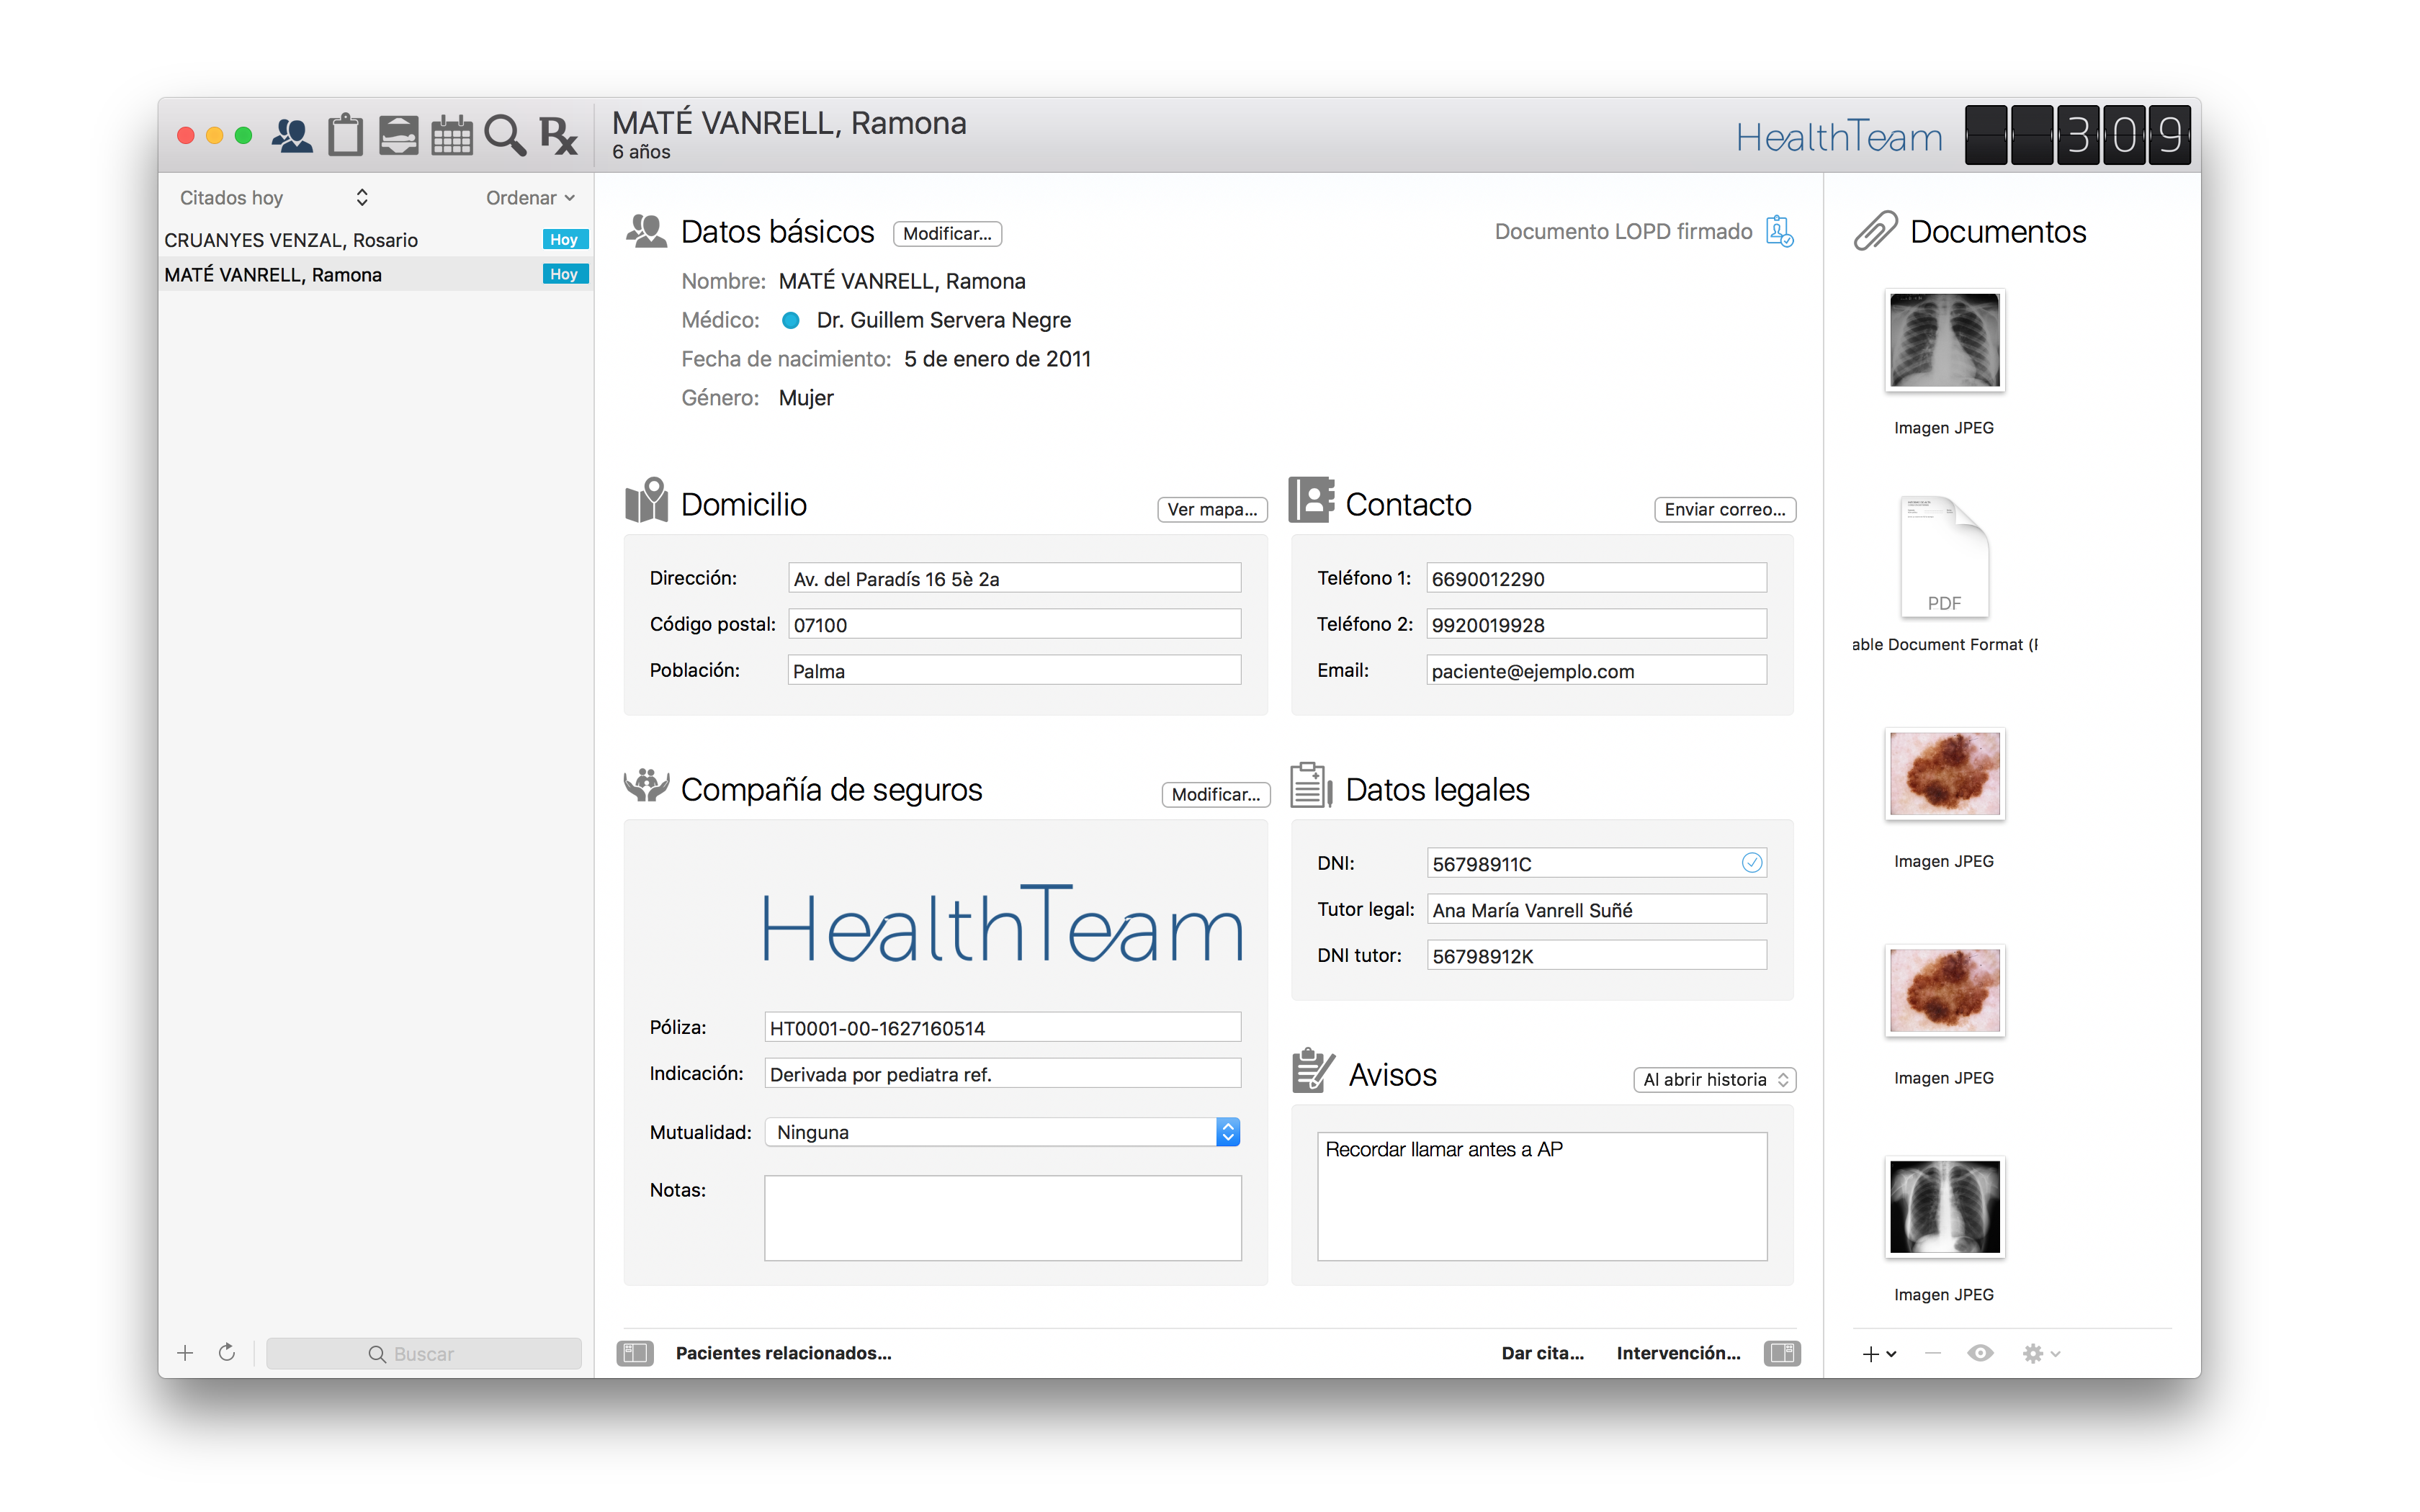Add a patient with the plus icon
The image size is (2420, 1512).
(185, 1353)
